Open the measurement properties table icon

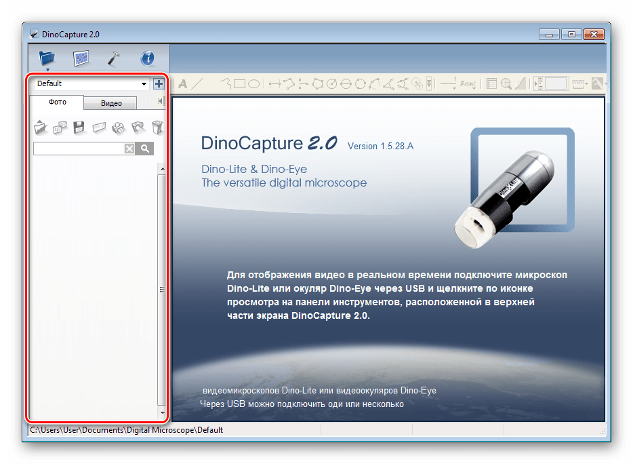click(491, 83)
